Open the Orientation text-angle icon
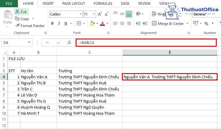 [x=138, y=14]
